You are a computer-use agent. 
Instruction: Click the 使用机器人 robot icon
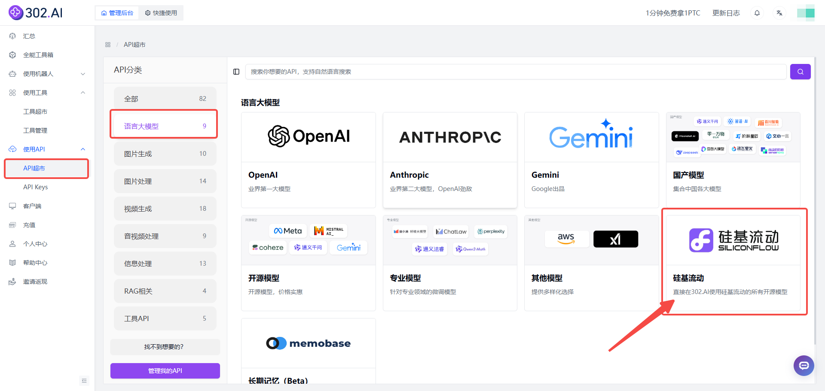(x=12, y=74)
